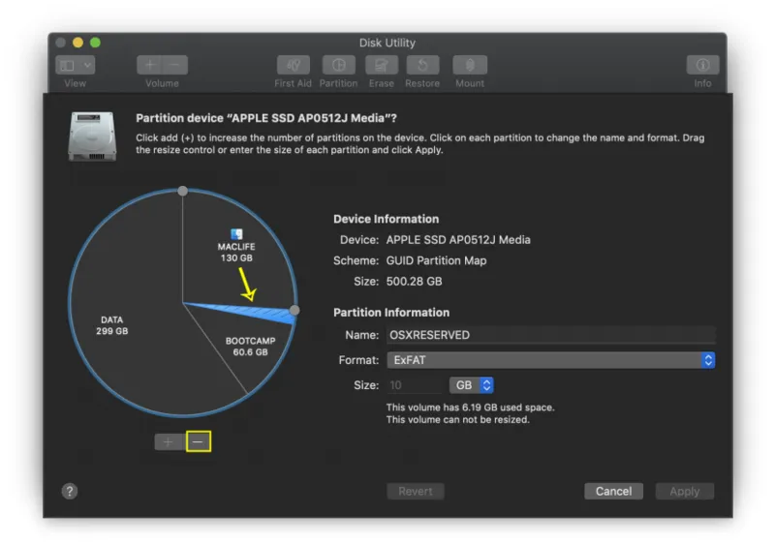Click the Finder icon above MACLIFE
This screenshot has height=545, width=775.
(236, 233)
